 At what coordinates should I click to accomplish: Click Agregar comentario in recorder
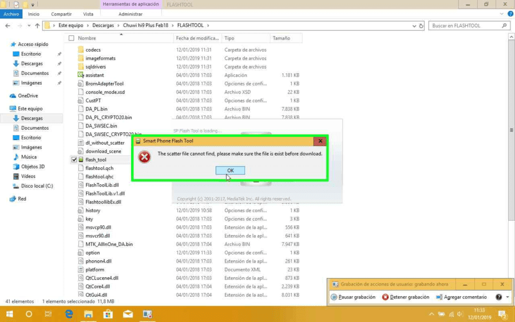pyautogui.click(x=461, y=297)
